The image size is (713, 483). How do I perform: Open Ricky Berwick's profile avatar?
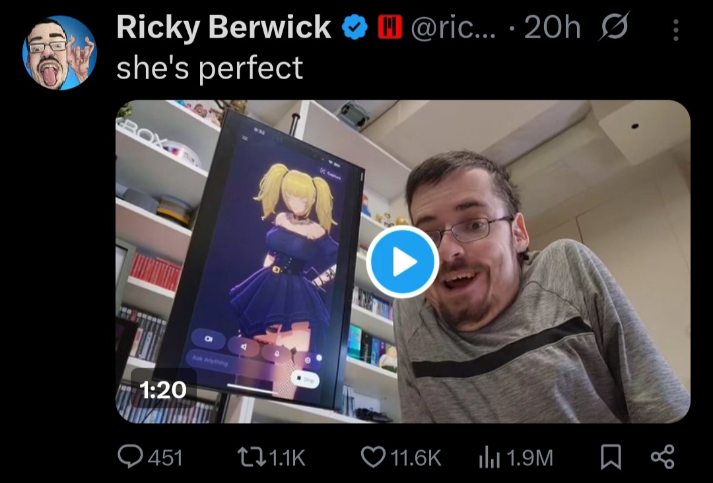[x=59, y=53]
